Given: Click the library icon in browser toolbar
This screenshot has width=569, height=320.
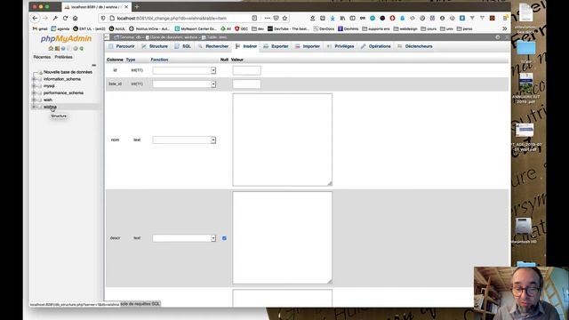Looking at the screenshot, I should point(342,18).
